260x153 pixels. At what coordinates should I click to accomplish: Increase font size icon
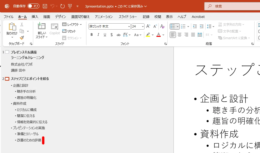pyautogui.click(x=148, y=26)
